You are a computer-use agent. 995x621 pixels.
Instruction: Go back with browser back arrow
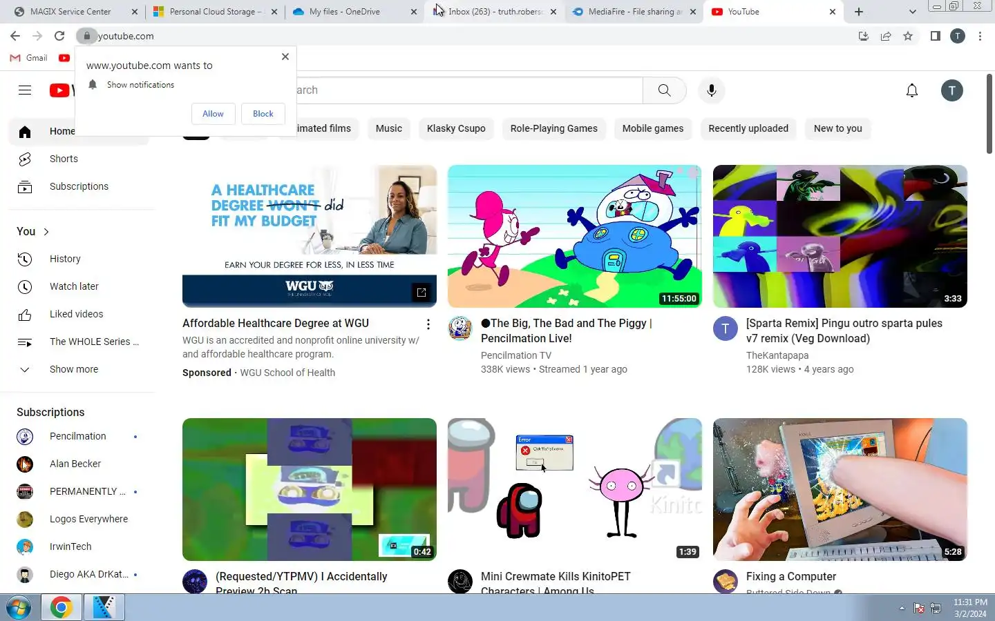point(15,36)
